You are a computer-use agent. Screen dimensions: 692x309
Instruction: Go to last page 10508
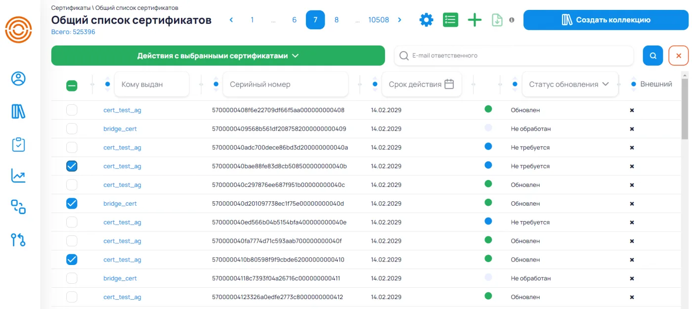click(x=379, y=20)
